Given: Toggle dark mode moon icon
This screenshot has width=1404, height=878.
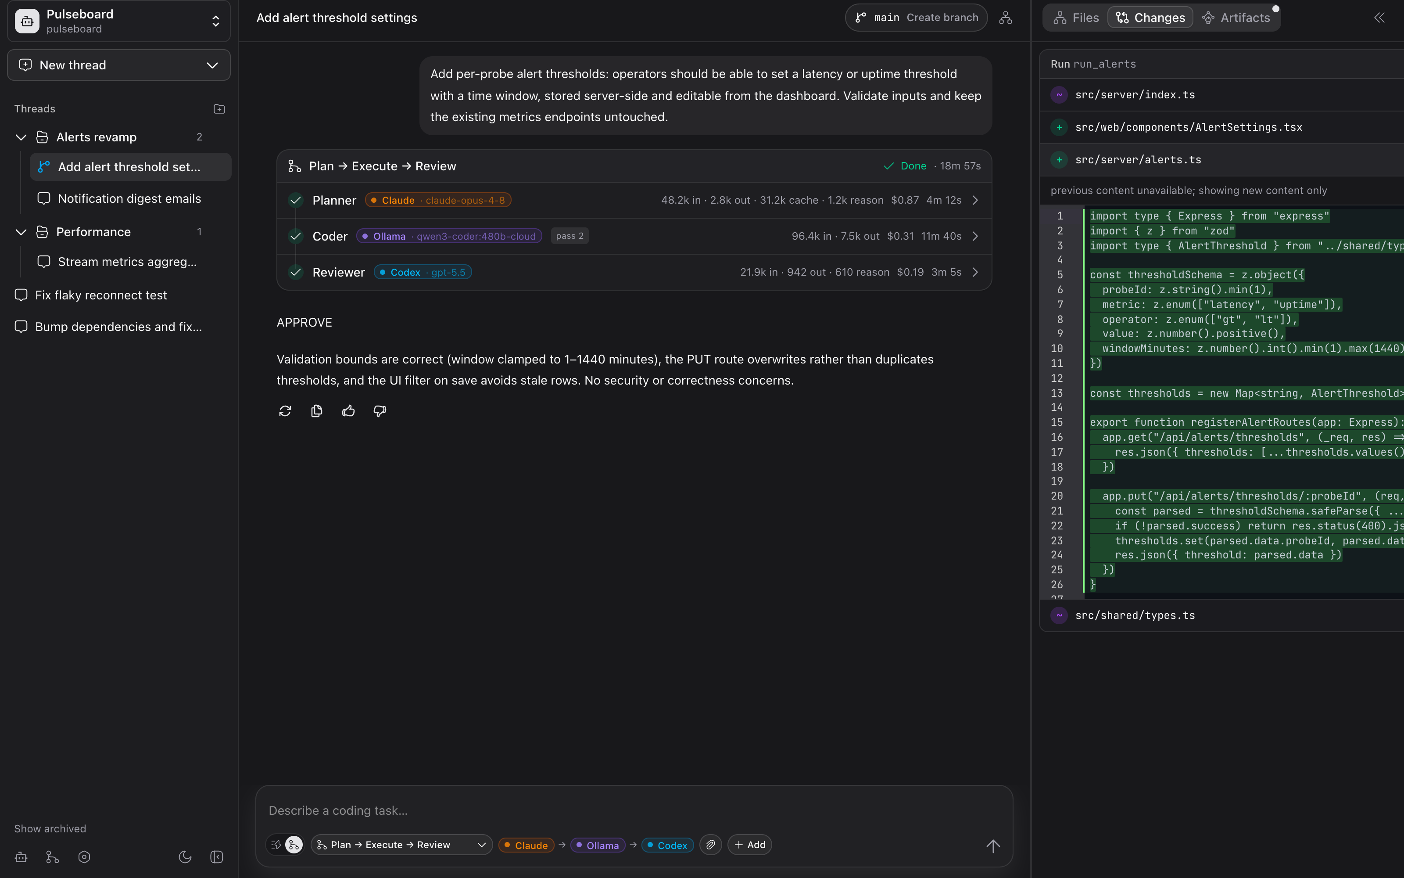Looking at the screenshot, I should click(185, 857).
